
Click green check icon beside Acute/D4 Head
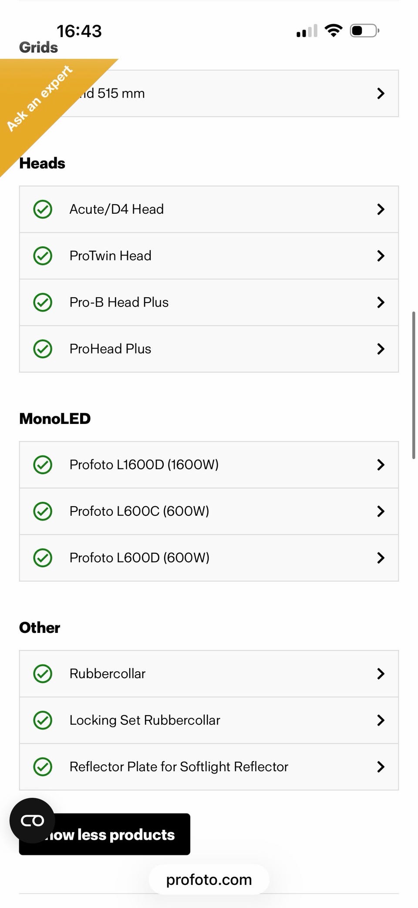point(43,209)
